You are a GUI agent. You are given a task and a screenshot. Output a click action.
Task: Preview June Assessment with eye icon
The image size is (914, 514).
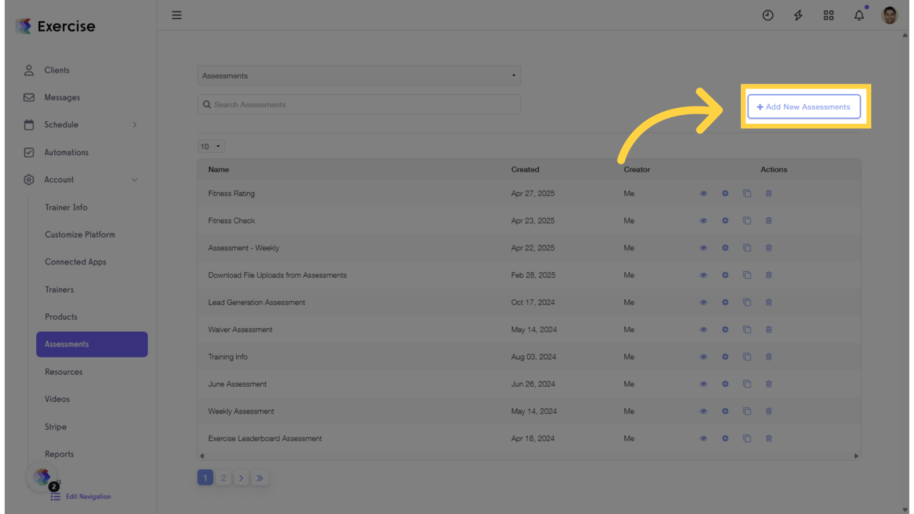pyautogui.click(x=703, y=384)
